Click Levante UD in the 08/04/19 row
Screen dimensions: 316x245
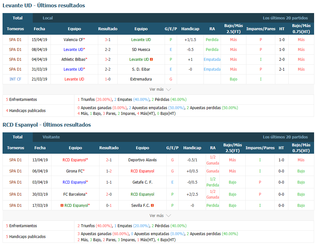(73, 50)
